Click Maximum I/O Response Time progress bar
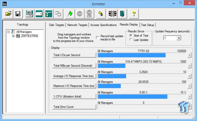Screen dimensions: 197x121 click(x=142, y=86)
